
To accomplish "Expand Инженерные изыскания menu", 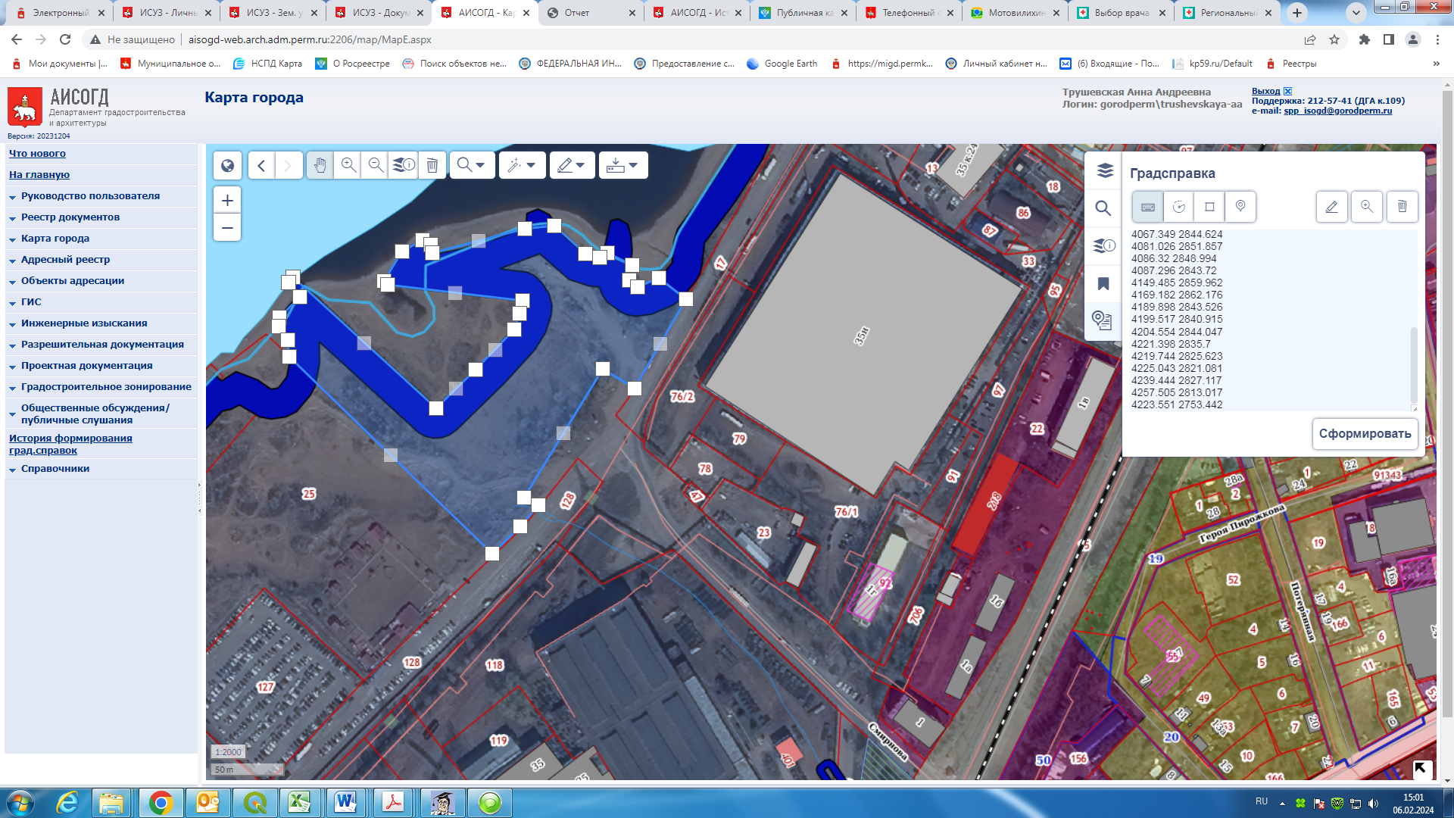I will click(x=84, y=323).
